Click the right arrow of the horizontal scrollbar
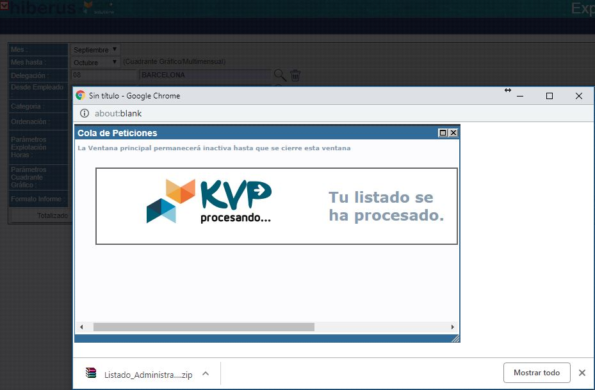 (x=452, y=327)
